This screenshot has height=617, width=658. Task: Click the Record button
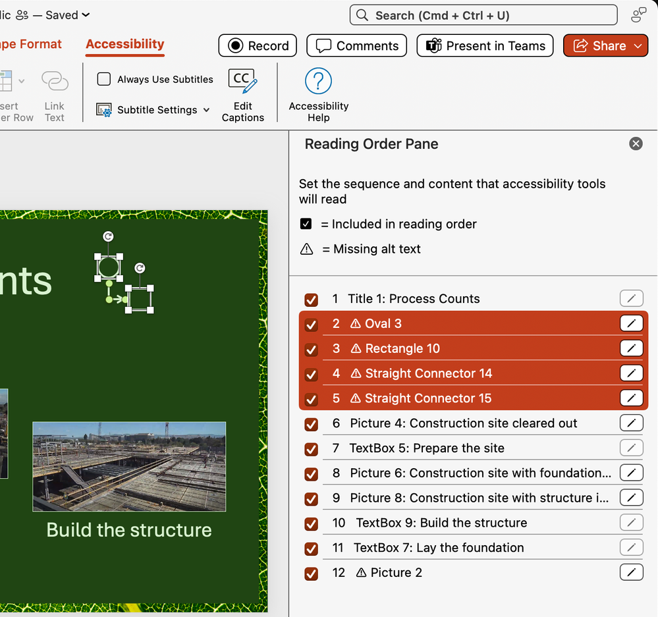tap(258, 45)
